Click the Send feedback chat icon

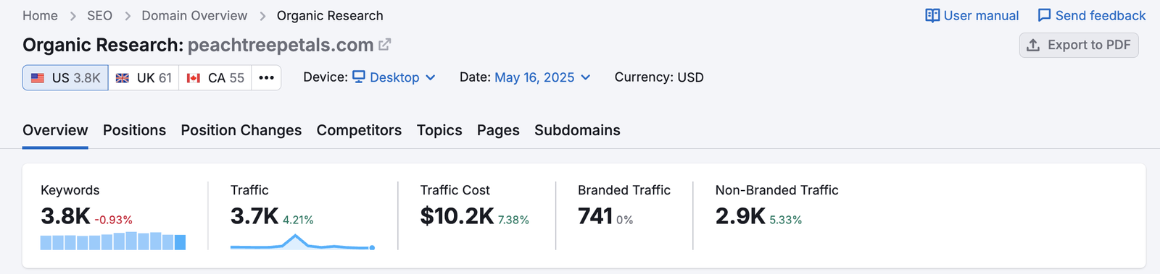tap(1044, 15)
